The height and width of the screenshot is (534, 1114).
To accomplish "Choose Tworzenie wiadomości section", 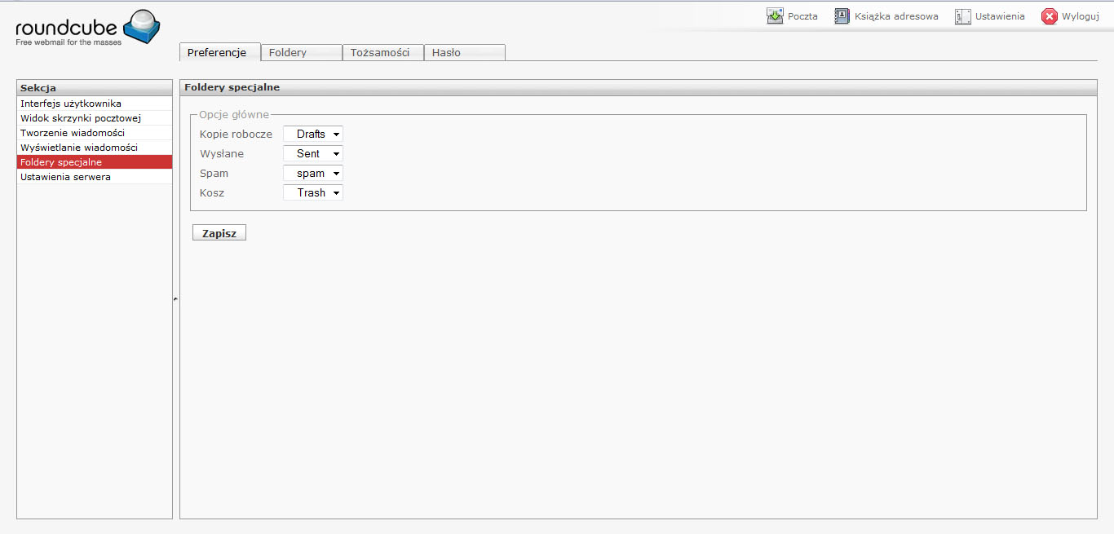I will click(x=73, y=133).
